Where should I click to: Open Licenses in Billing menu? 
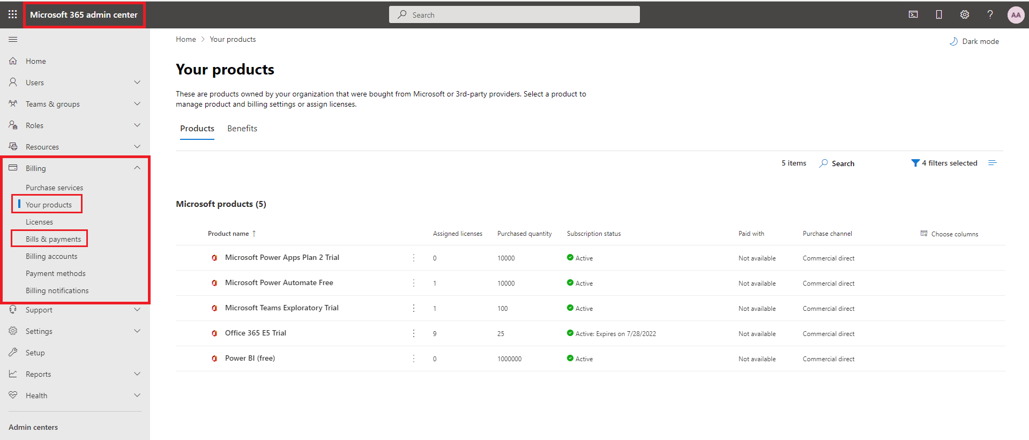tap(40, 222)
